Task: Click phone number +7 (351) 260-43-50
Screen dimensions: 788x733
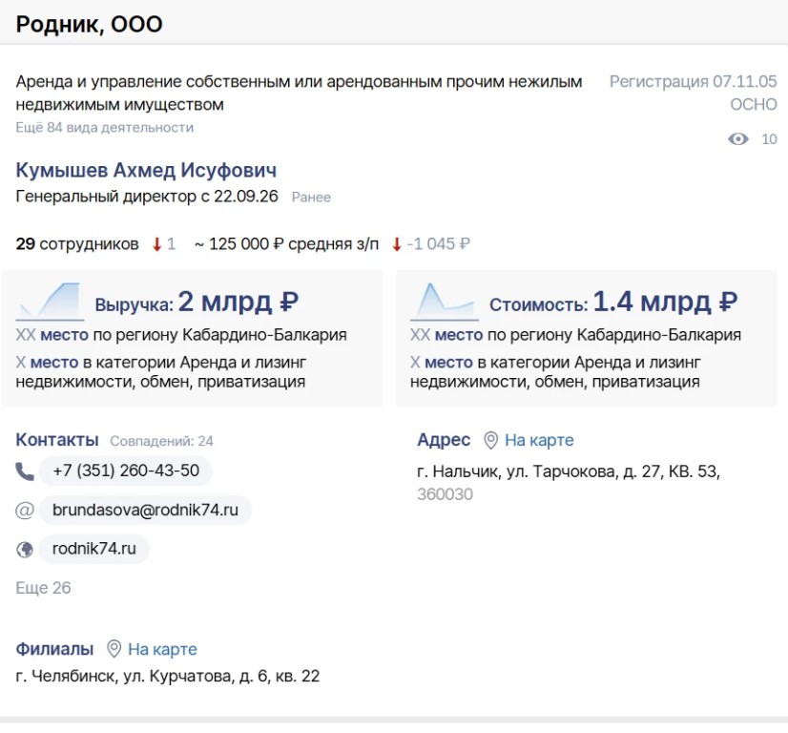Action: point(126,471)
